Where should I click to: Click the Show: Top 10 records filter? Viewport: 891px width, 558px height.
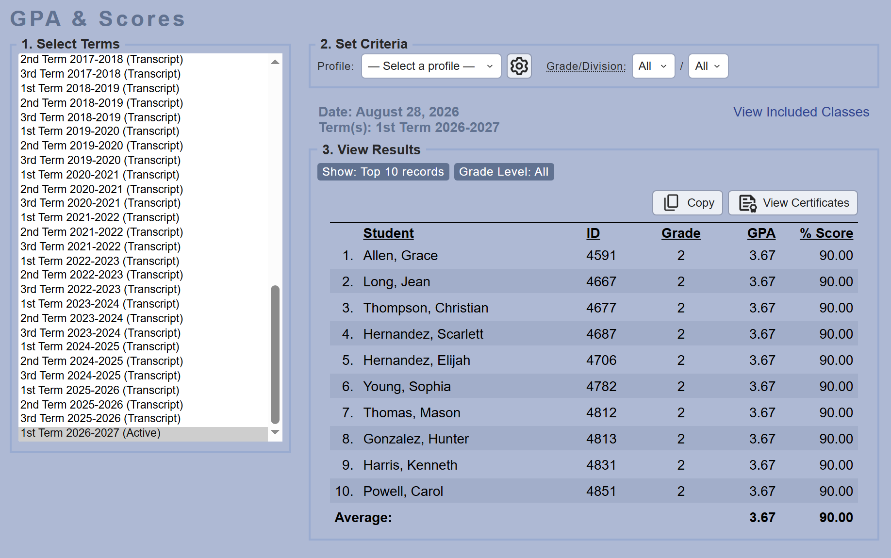[383, 172]
